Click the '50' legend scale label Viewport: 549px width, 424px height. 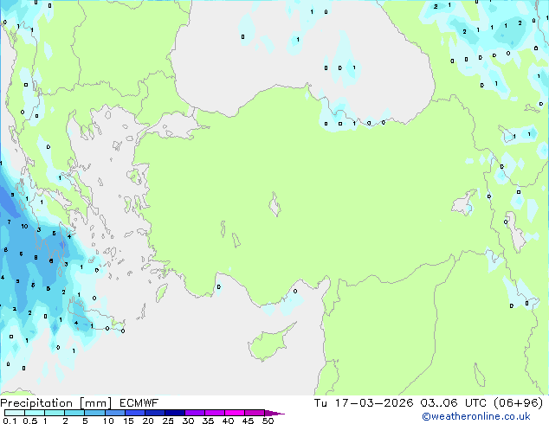(268, 421)
